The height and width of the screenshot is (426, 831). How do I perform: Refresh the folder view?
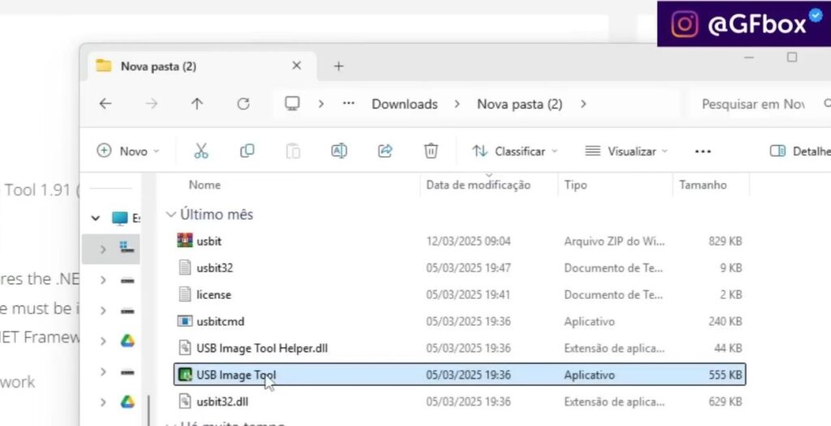click(243, 104)
